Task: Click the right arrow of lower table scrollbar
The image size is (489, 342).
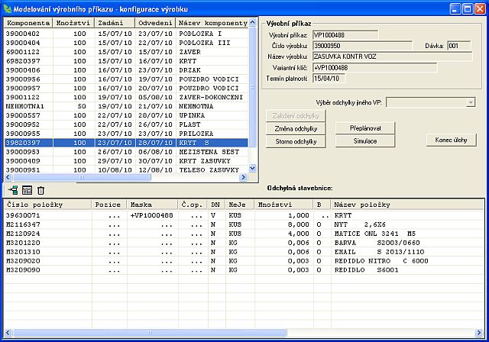Action: [479, 333]
